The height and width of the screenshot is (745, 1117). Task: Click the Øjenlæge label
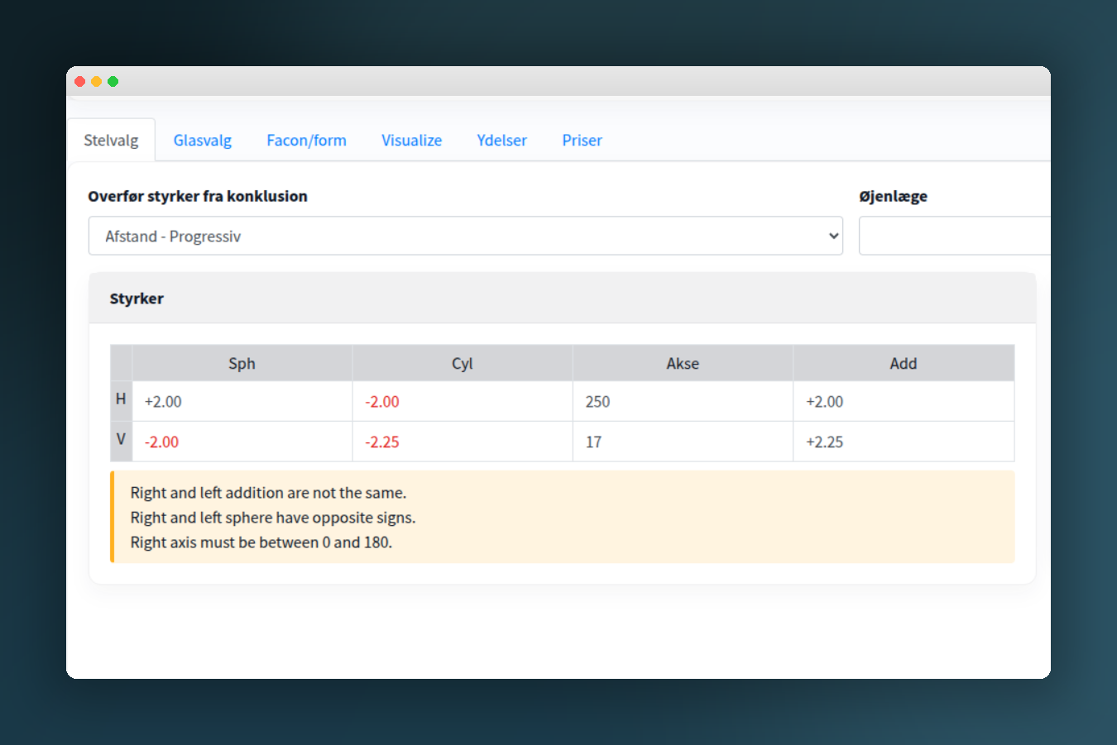click(893, 196)
